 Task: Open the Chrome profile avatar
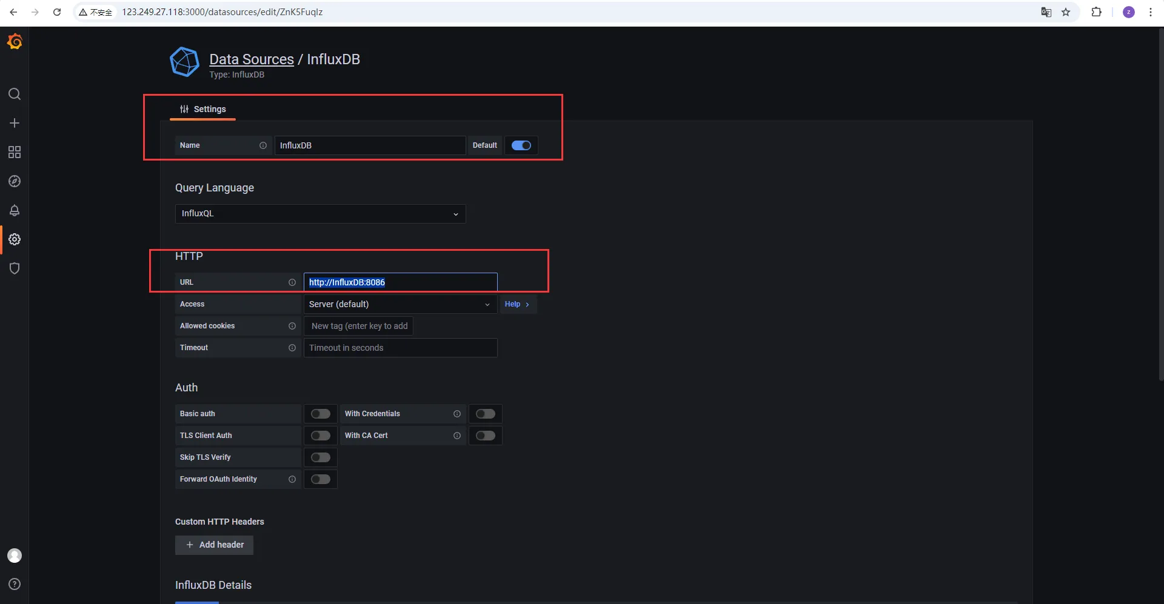(1129, 12)
